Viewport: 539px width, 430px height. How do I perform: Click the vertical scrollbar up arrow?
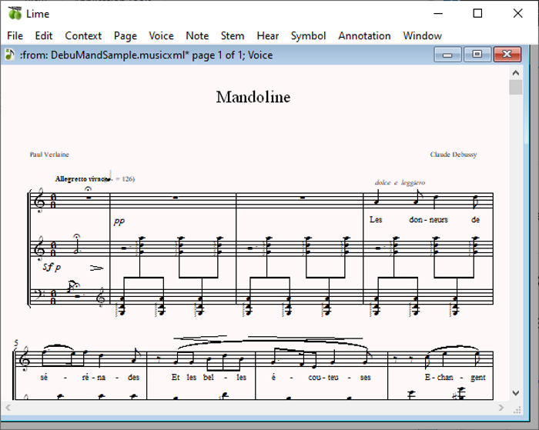[516, 72]
